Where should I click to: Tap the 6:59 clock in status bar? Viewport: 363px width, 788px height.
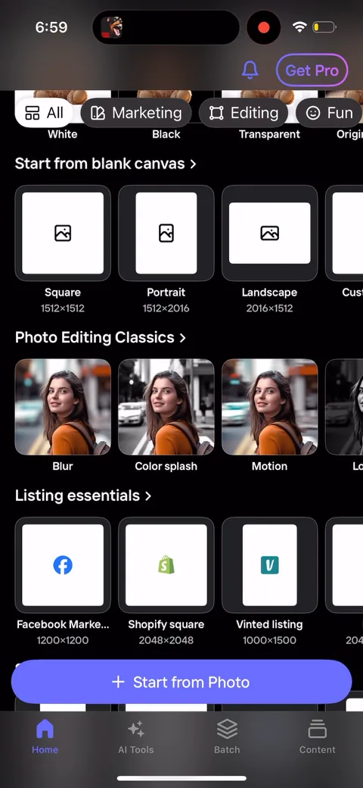pos(51,27)
